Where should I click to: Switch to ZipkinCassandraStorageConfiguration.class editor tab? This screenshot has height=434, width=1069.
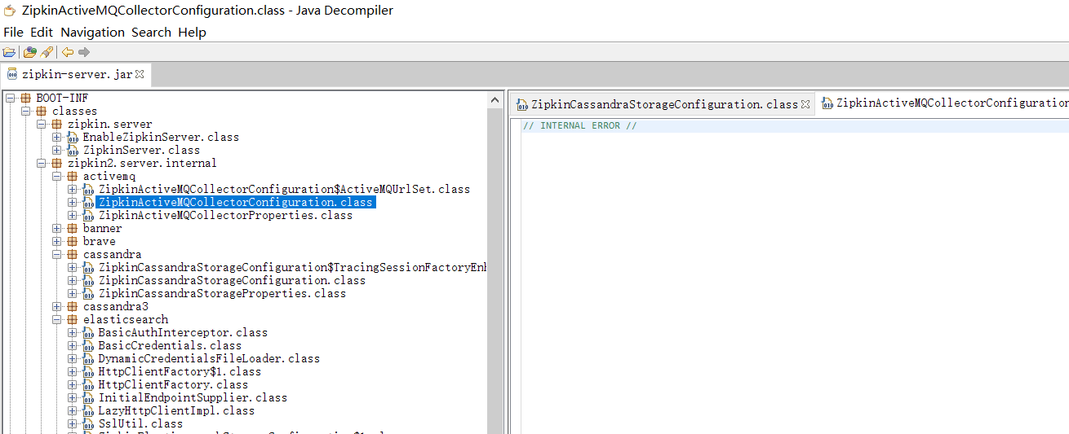[663, 103]
